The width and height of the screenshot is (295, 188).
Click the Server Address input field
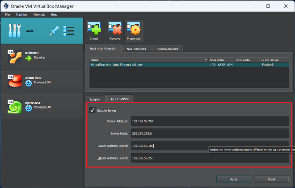tap(210, 121)
